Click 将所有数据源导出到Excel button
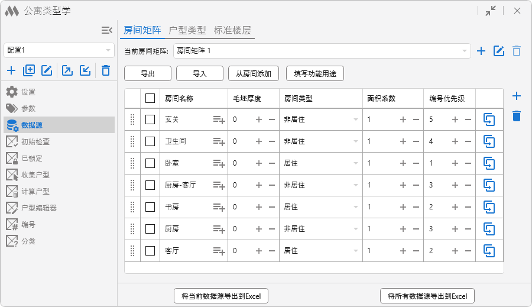The image size is (532, 307). (x=427, y=296)
